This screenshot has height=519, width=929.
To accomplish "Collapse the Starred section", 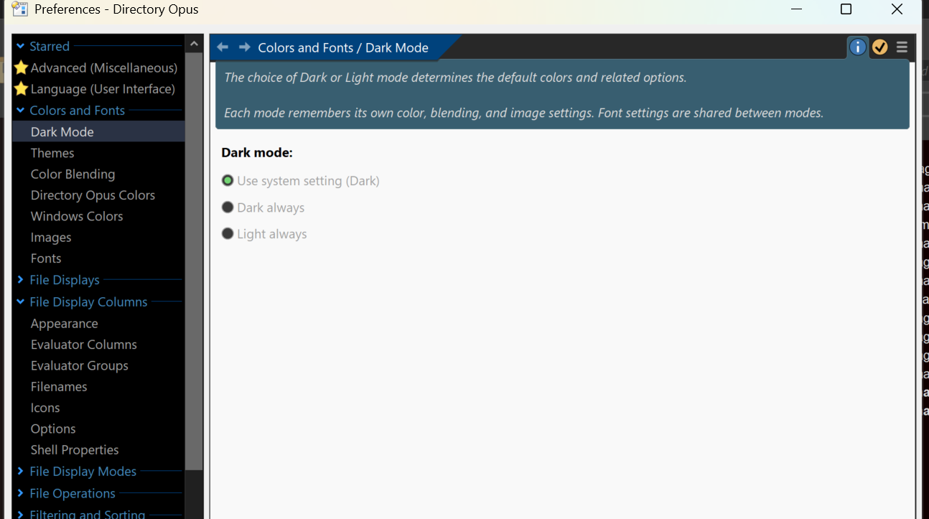I will (20, 47).
